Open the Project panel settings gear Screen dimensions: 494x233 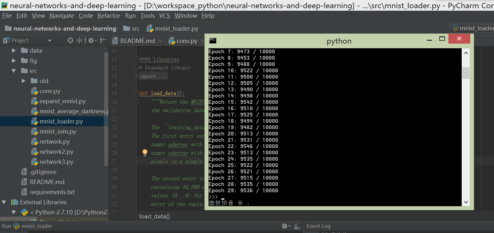point(91,40)
